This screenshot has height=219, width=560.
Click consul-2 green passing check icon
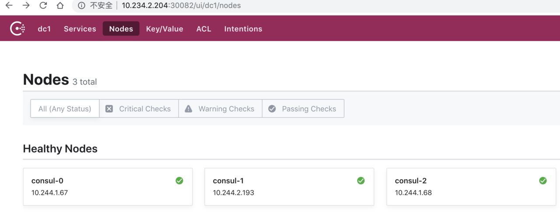tap(543, 180)
